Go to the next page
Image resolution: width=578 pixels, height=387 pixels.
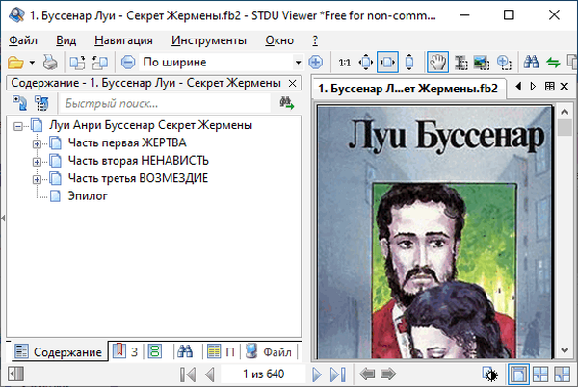pos(318,374)
